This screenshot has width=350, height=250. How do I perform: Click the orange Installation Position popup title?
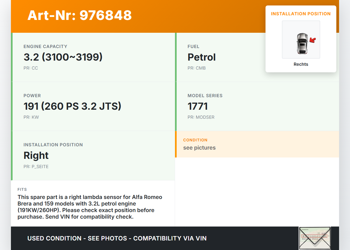[301, 14]
